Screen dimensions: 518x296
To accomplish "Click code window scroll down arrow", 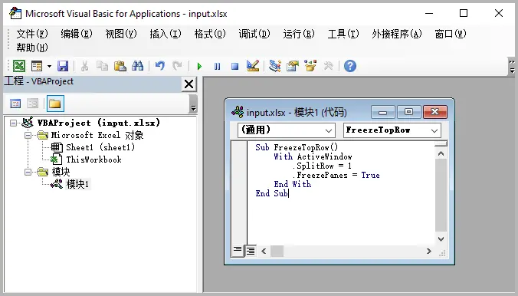I will coord(441,238).
